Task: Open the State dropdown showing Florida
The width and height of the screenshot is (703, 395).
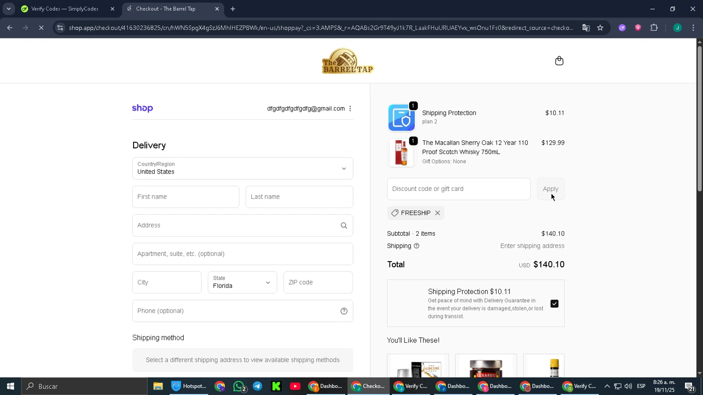Action: (x=242, y=283)
